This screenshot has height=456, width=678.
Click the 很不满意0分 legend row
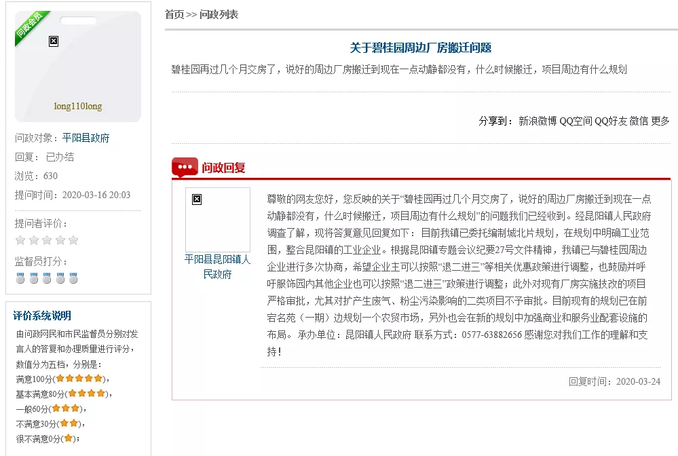[48, 439]
